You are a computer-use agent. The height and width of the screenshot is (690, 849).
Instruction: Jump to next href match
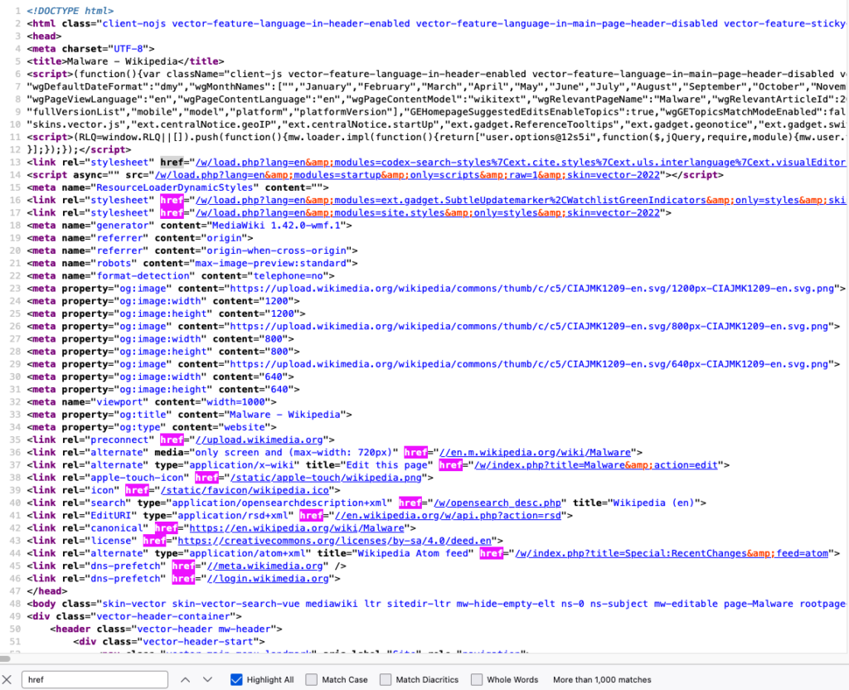[x=207, y=679]
